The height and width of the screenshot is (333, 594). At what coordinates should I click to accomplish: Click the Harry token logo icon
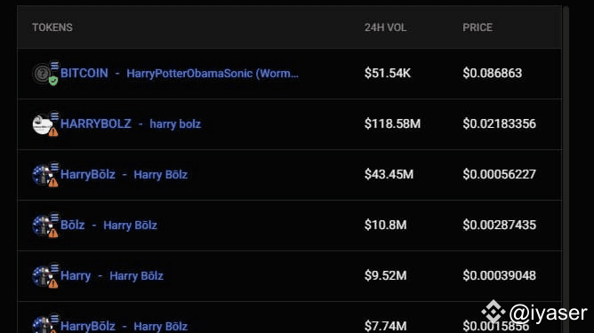[42, 276]
